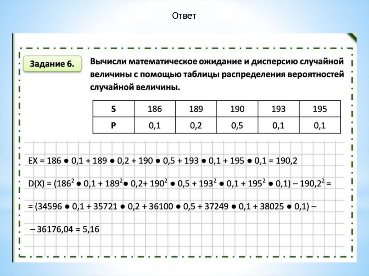Select table cell with value 193
Viewport: 369px width, 276px height.
(x=279, y=109)
